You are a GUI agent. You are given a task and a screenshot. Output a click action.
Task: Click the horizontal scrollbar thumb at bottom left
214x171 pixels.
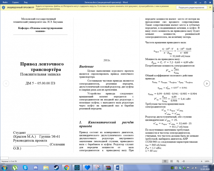(4, 158)
